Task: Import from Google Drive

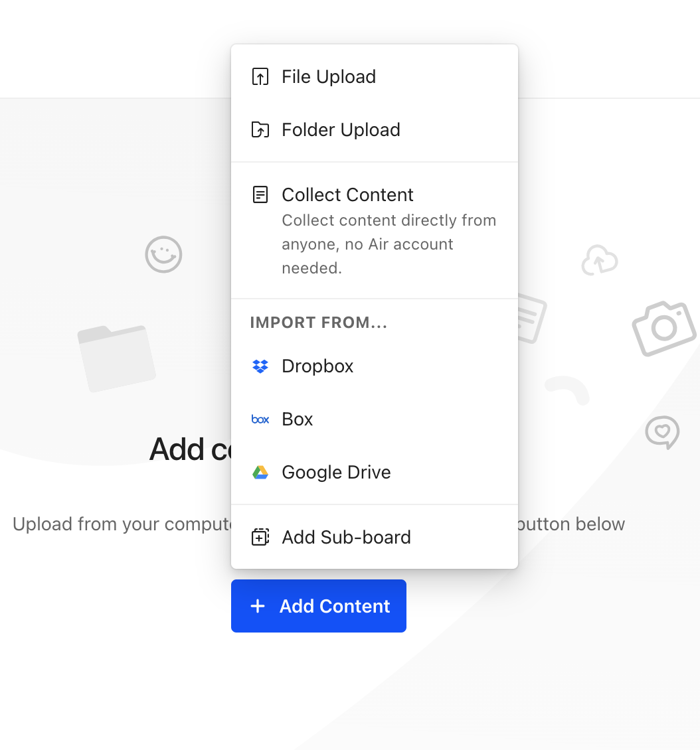Action: coord(336,473)
